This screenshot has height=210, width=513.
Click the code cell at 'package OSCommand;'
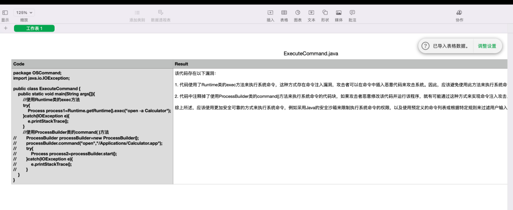click(37, 73)
